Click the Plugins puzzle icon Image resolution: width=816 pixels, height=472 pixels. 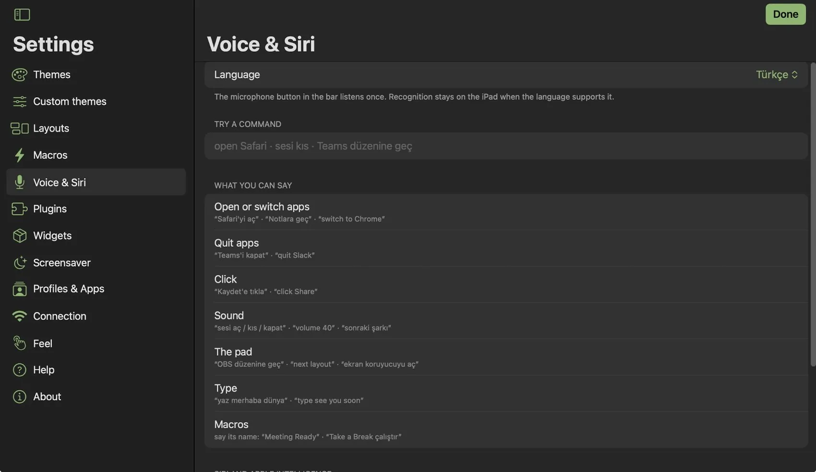coord(19,209)
